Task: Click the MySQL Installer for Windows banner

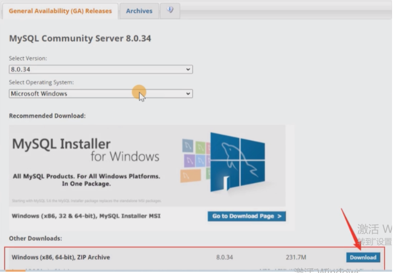Action: [147, 166]
